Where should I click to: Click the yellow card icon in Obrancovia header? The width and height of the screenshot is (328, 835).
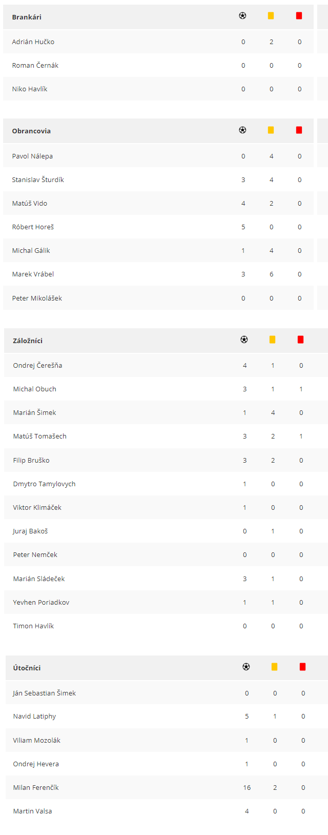[x=271, y=130]
